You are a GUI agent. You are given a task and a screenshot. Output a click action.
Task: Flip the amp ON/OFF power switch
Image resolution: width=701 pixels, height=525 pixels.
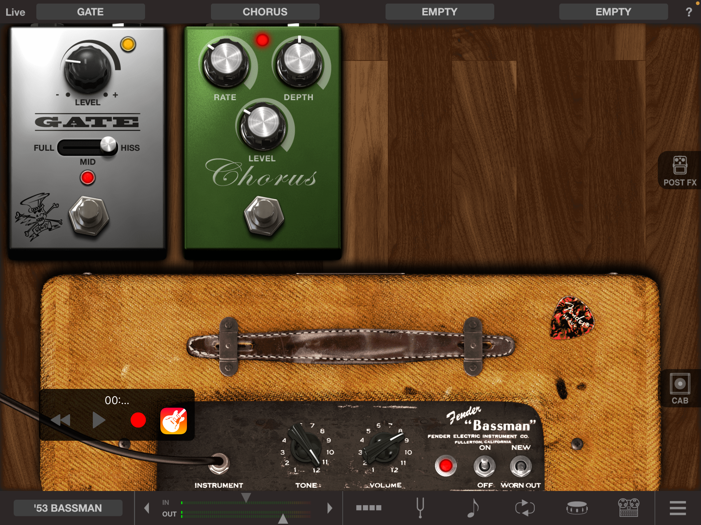pyautogui.click(x=485, y=466)
